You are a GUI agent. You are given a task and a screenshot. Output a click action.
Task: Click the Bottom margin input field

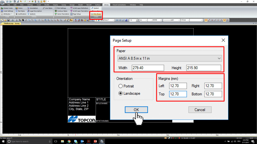(213, 94)
